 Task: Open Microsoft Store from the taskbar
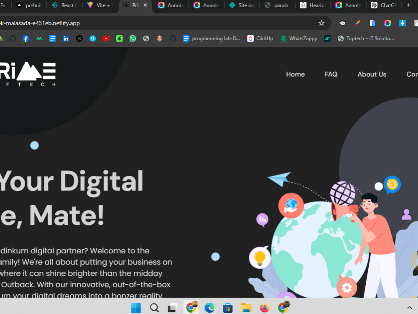click(228, 308)
